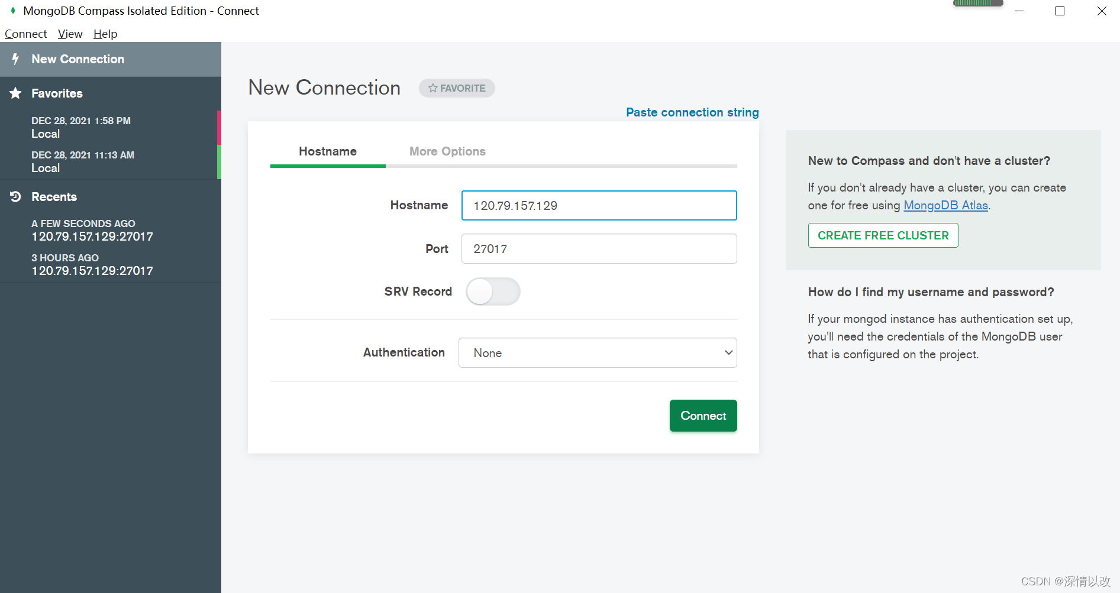Open the Connect menu
Screen dimensions: 1120x593
(x=25, y=34)
